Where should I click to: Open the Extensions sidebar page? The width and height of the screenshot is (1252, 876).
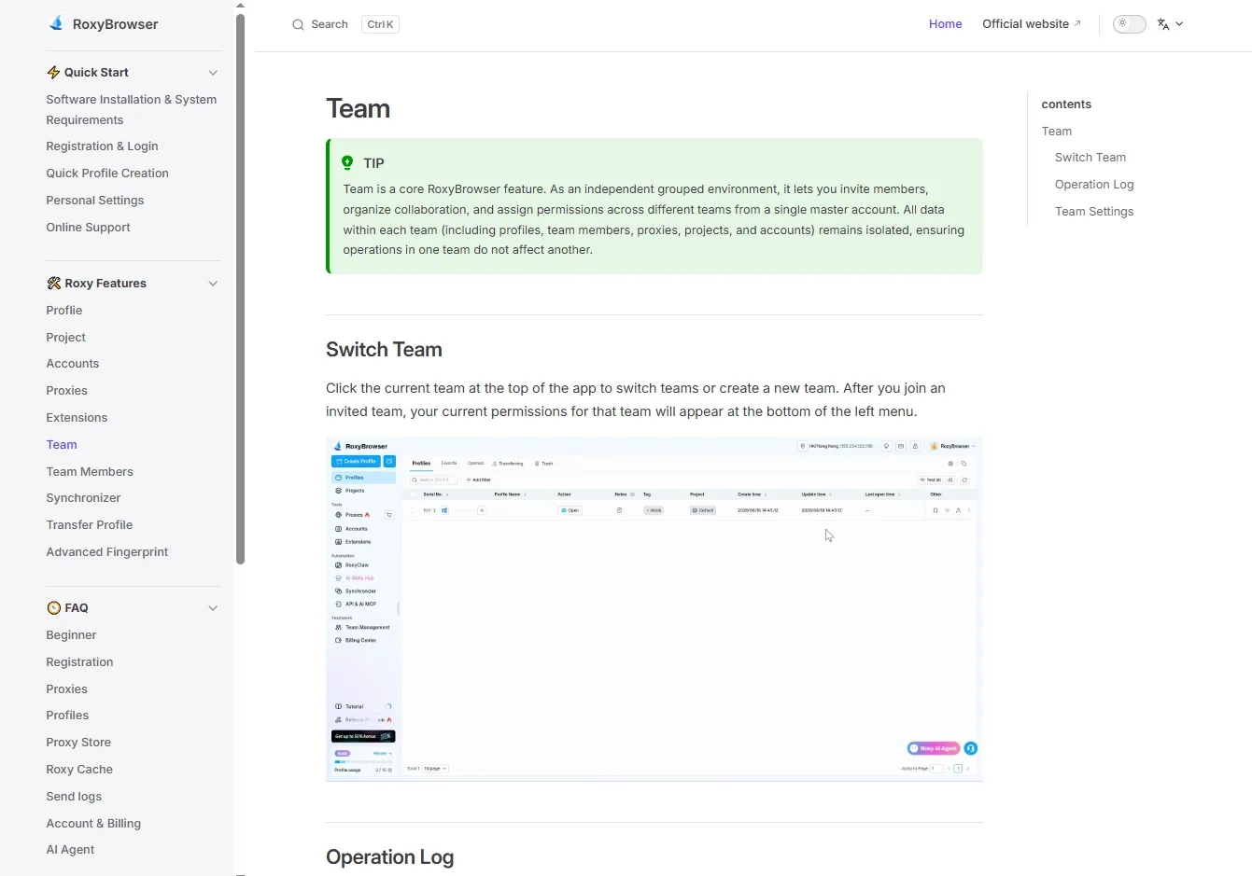click(77, 418)
